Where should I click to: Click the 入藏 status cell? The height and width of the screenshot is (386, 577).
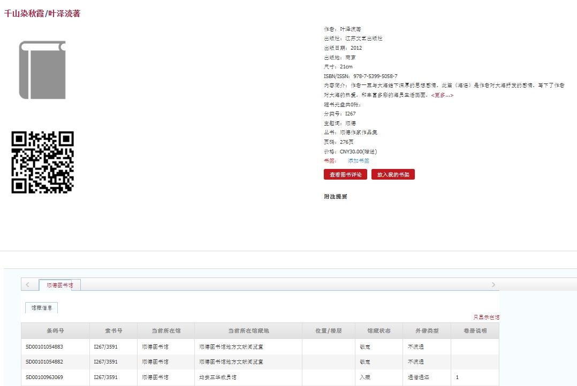click(365, 377)
